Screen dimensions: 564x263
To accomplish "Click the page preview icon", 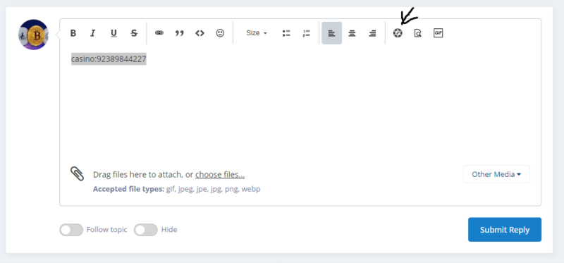I will click(417, 33).
